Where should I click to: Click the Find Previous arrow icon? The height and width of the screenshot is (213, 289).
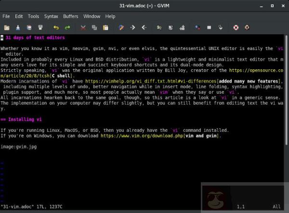[144, 27]
